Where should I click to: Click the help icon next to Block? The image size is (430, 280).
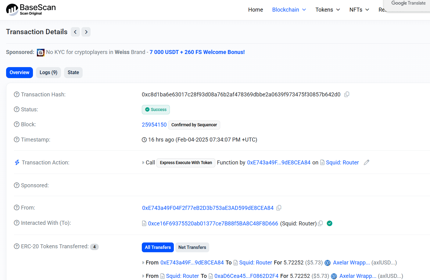point(17,124)
